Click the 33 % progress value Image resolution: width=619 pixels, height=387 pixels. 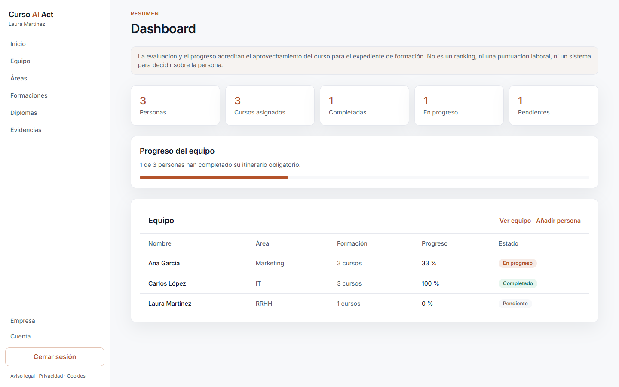pos(429,263)
